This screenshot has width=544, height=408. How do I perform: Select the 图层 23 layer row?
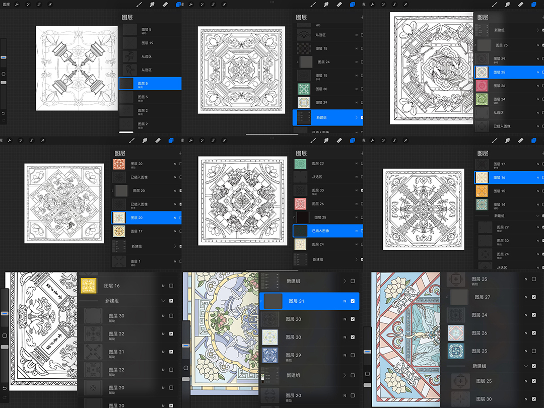(317, 164)
